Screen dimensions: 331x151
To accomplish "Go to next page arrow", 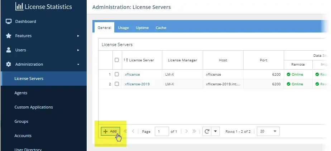I will [186, 131].
